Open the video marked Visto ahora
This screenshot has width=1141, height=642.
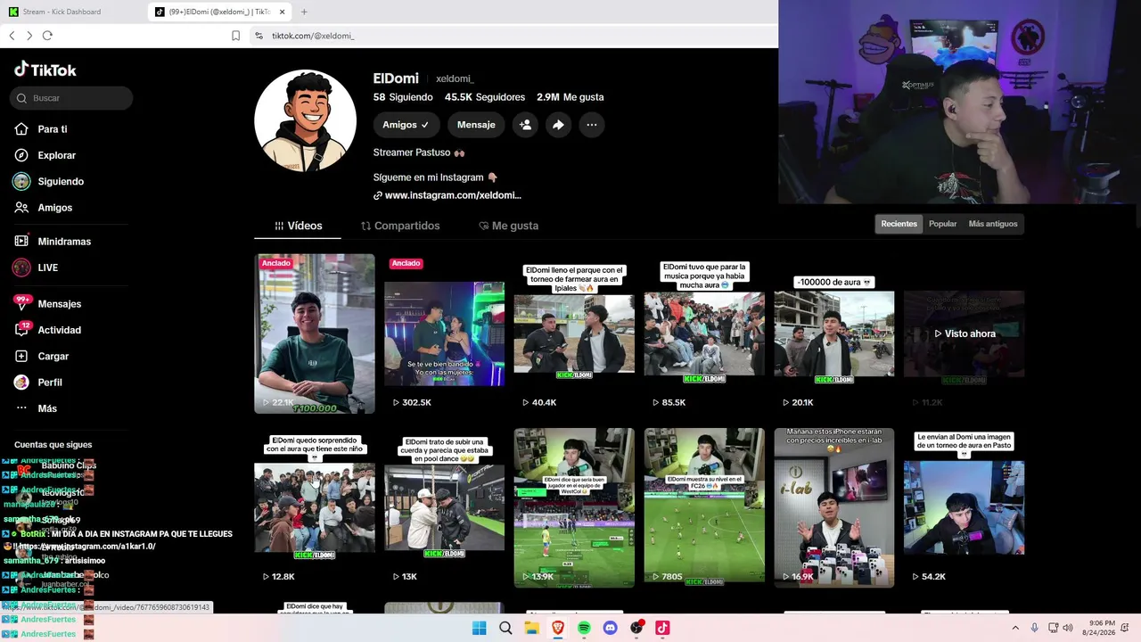[x=964, y=333]
